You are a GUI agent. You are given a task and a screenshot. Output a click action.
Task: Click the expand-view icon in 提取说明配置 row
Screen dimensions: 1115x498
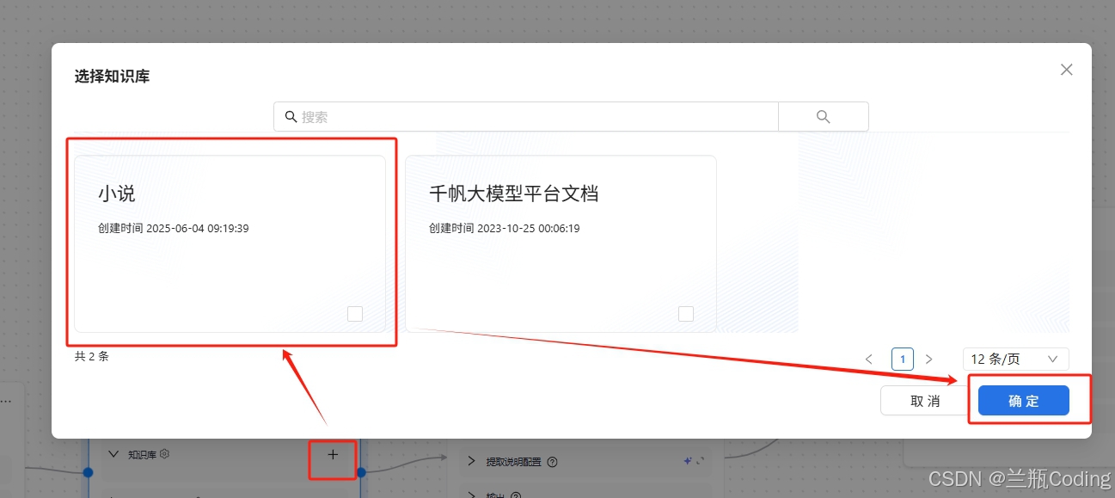pos(701,460)
